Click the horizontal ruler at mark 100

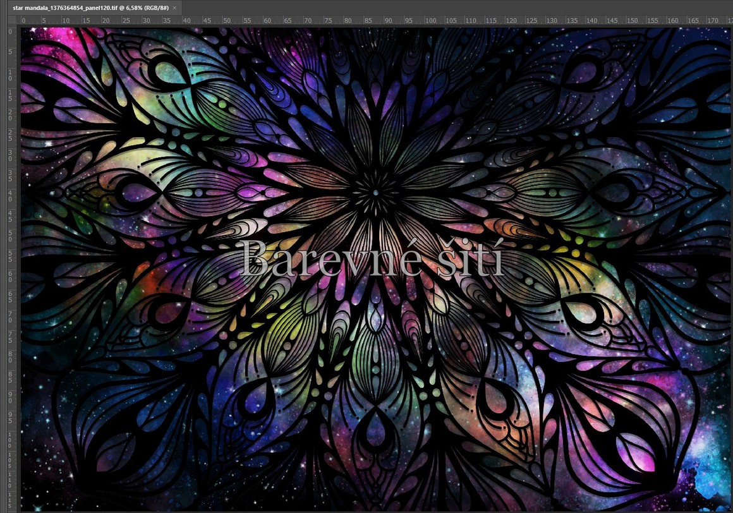click(x=430, y=21)
